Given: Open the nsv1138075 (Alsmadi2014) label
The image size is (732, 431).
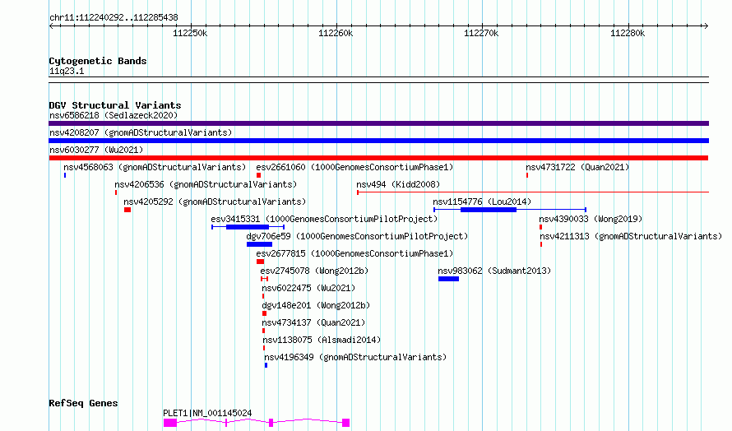Looking at the screenshot, I should 322,340.
